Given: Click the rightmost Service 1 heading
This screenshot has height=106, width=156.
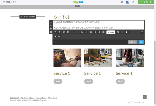Looking at the screenshot, I should pyautogui.click(x=124, y=73).
